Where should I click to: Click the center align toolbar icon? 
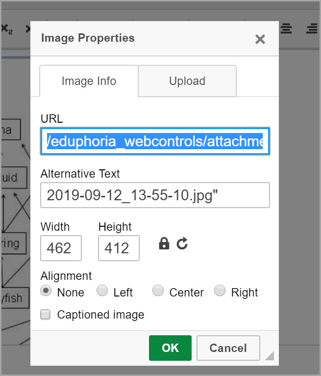pos(286,28)
